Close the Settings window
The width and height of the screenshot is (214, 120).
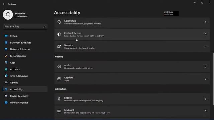[210, 3]
